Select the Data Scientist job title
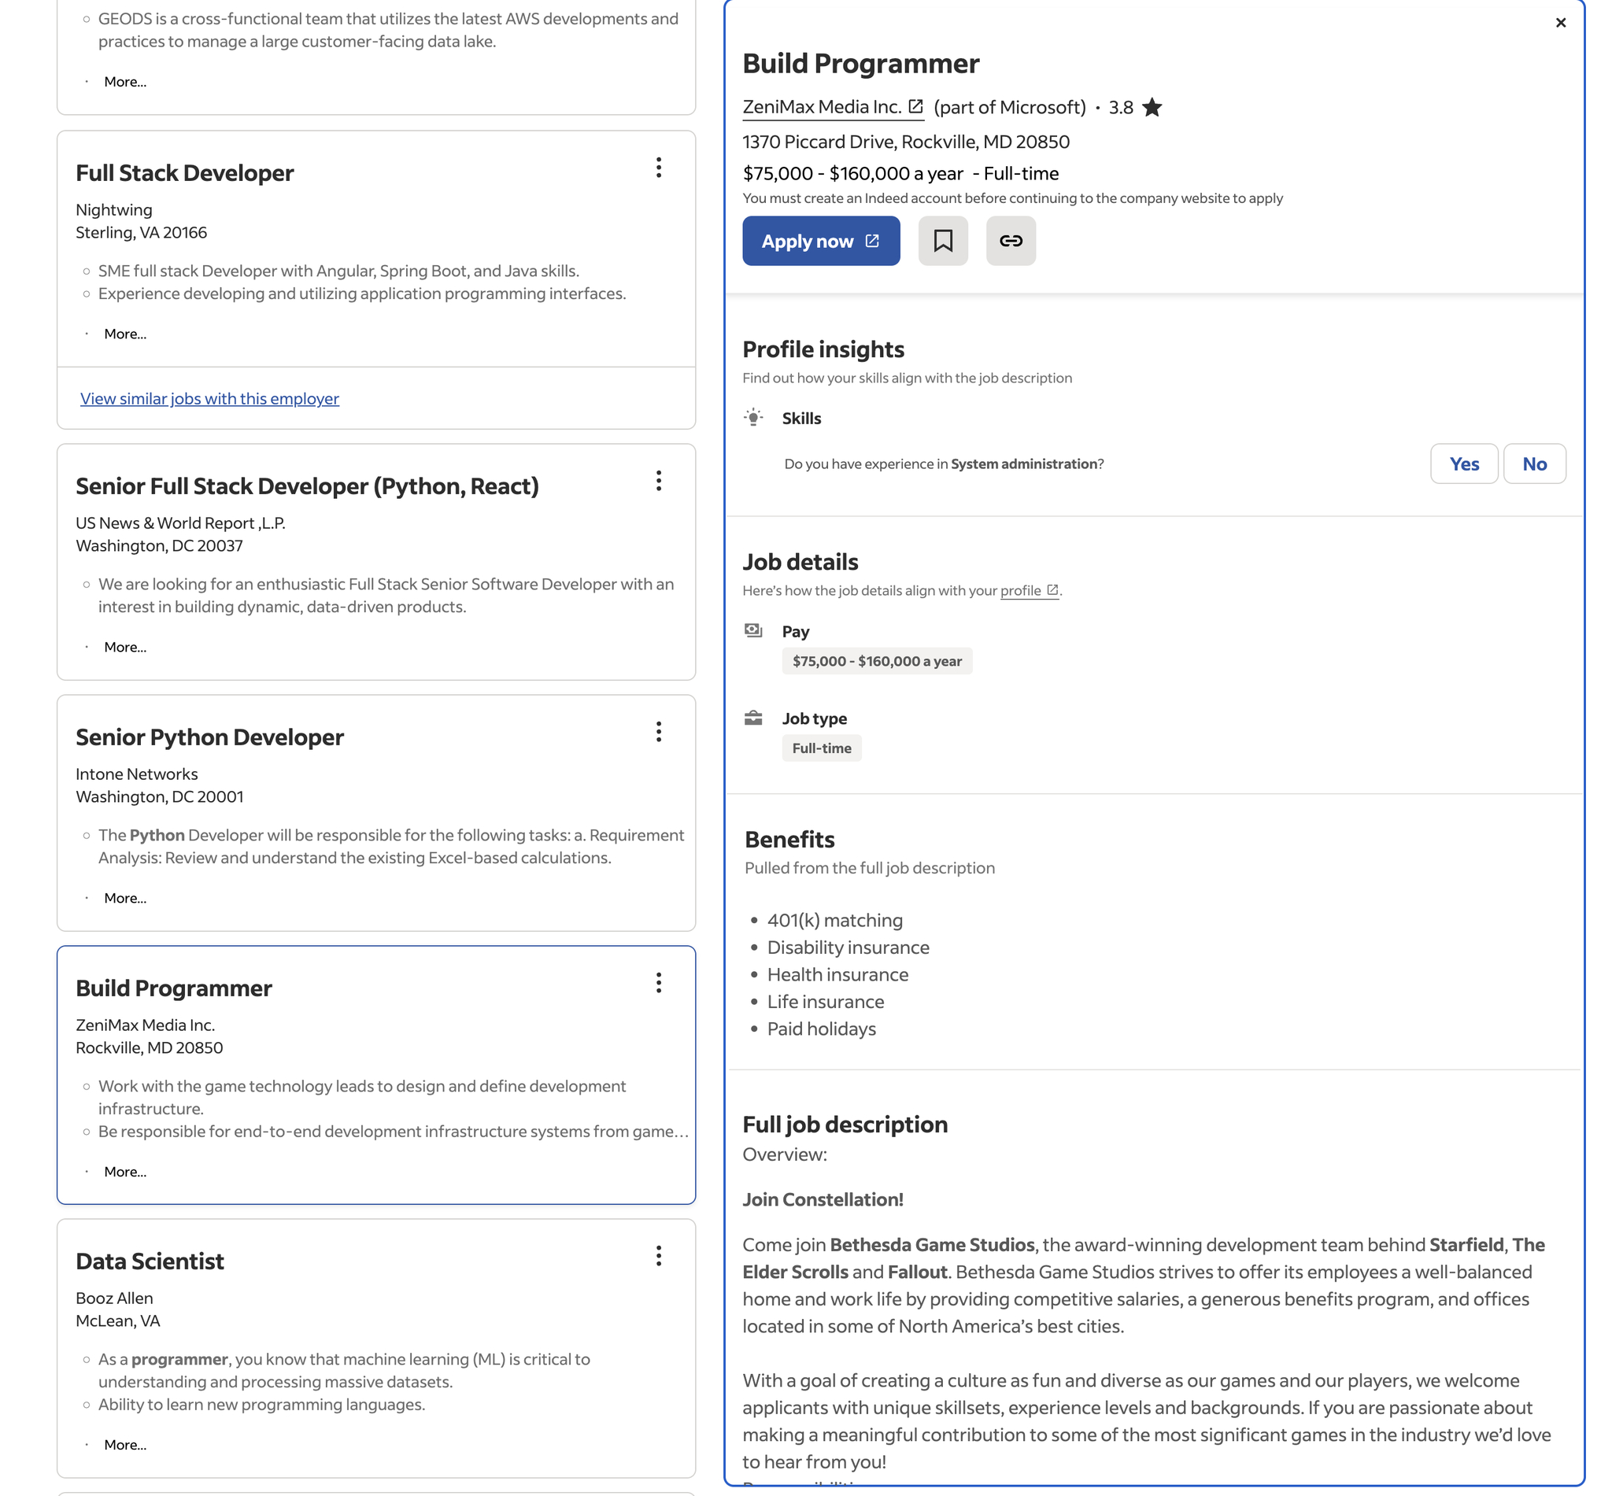 [x=150, y=1261]
